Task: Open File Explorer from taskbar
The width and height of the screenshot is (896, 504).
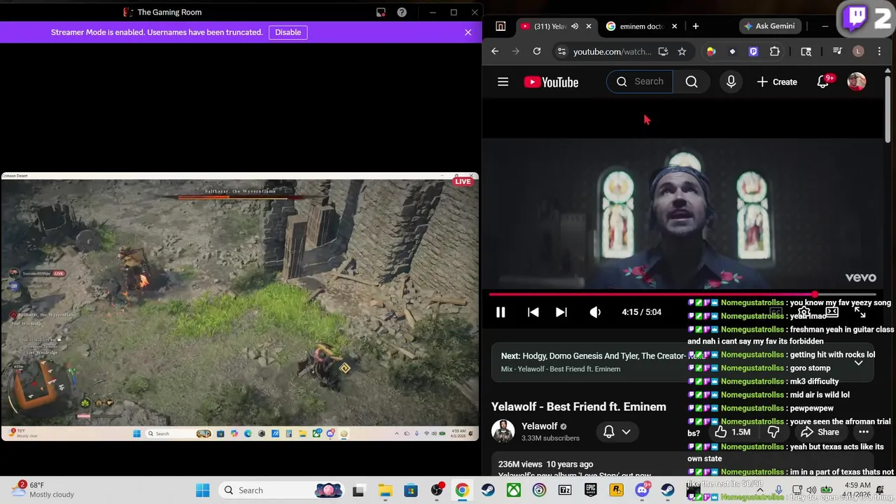Action: pos(385,490)
